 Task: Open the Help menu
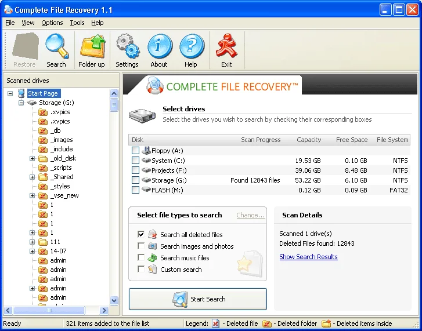point(97,23)
